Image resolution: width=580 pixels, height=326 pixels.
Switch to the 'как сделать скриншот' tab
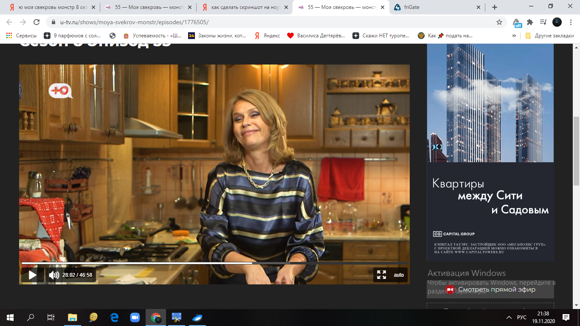[245, 7]
